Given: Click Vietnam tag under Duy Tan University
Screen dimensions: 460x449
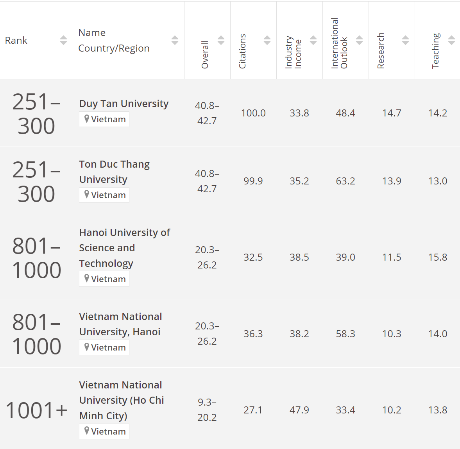Looking at the screenshot, I should pos(104,119).
